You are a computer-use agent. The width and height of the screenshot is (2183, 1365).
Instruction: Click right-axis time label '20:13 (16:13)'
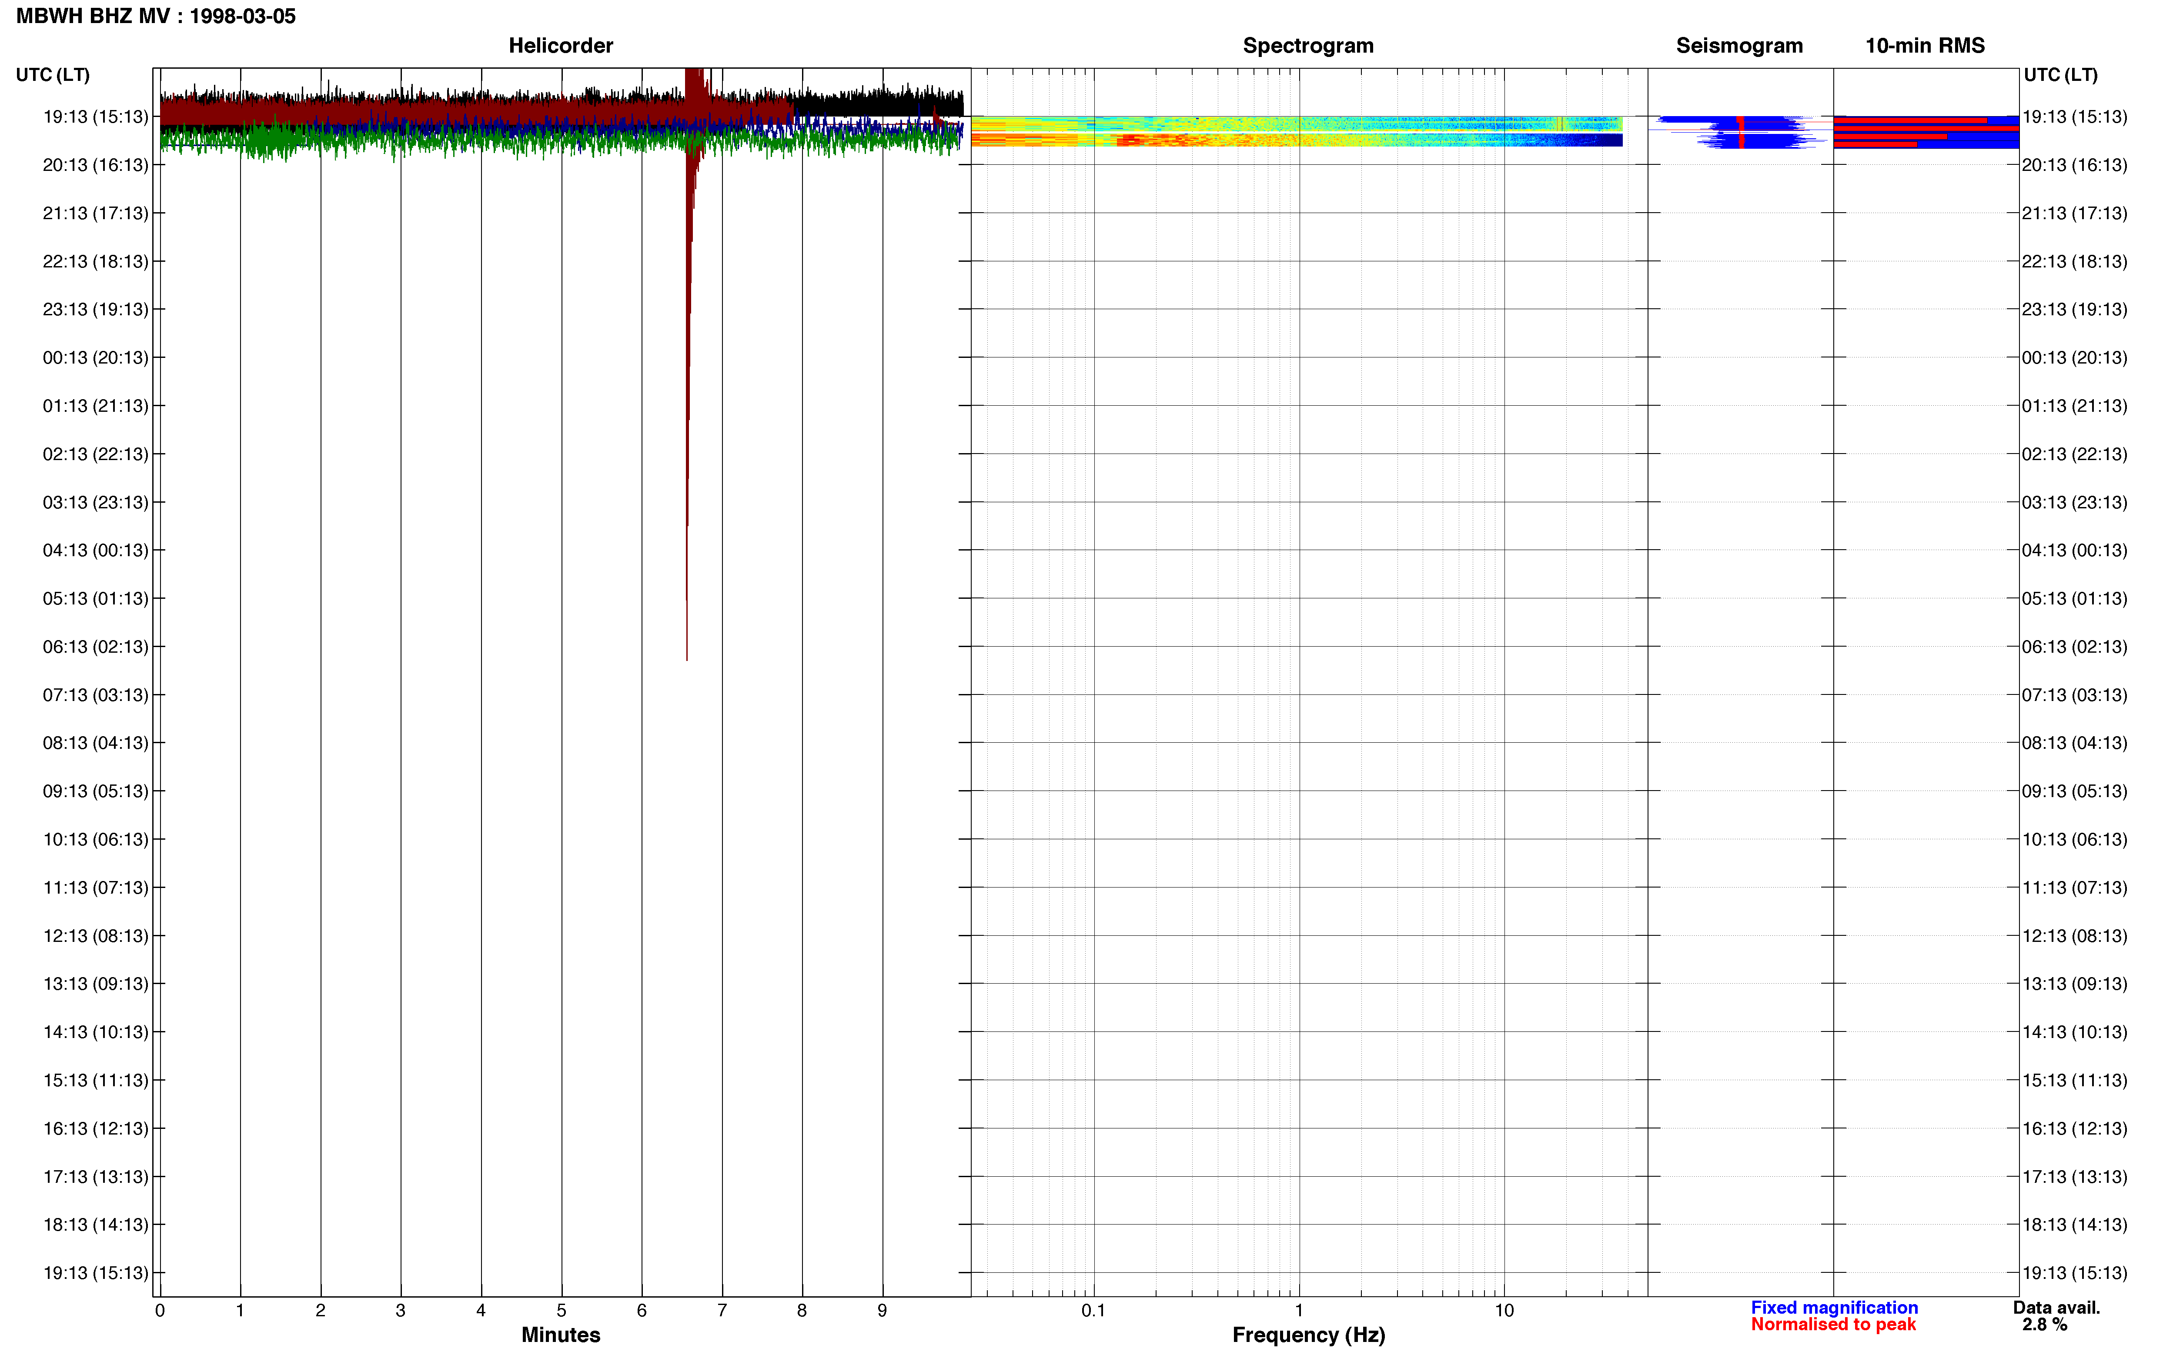coord(2075,165)
